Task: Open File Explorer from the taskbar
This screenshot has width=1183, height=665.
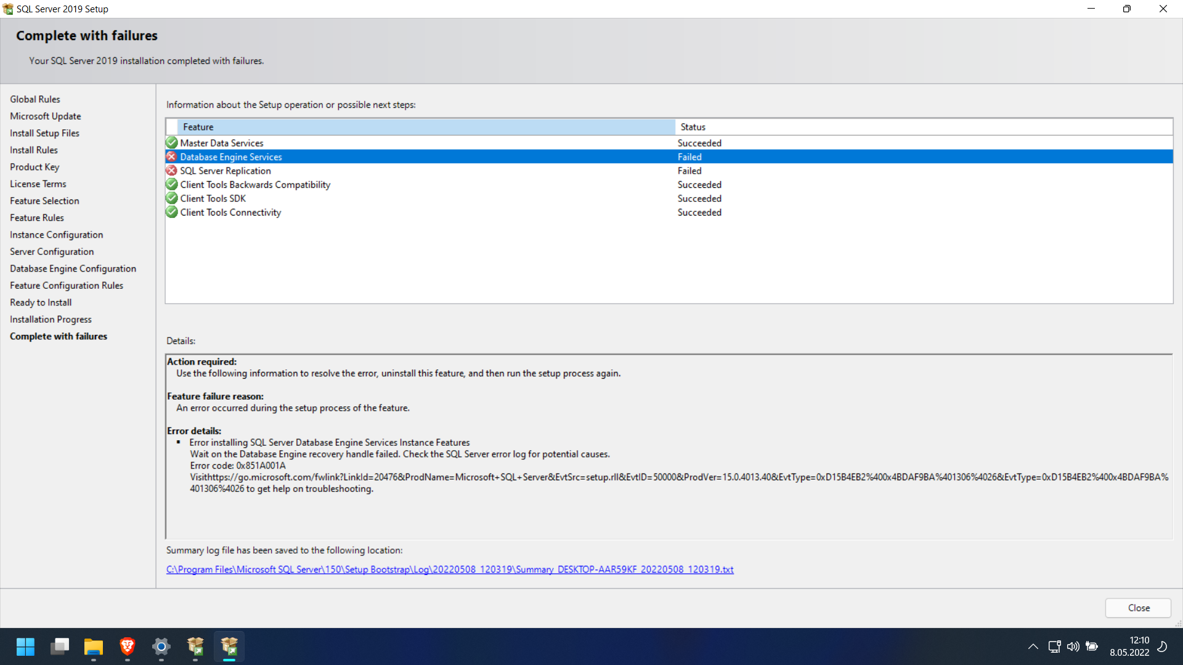Action: (x=94, y=647)
